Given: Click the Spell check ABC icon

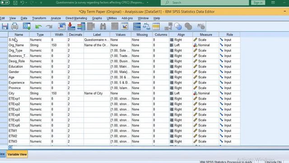Looking at the screenshot, I should (x=200, y=26).
